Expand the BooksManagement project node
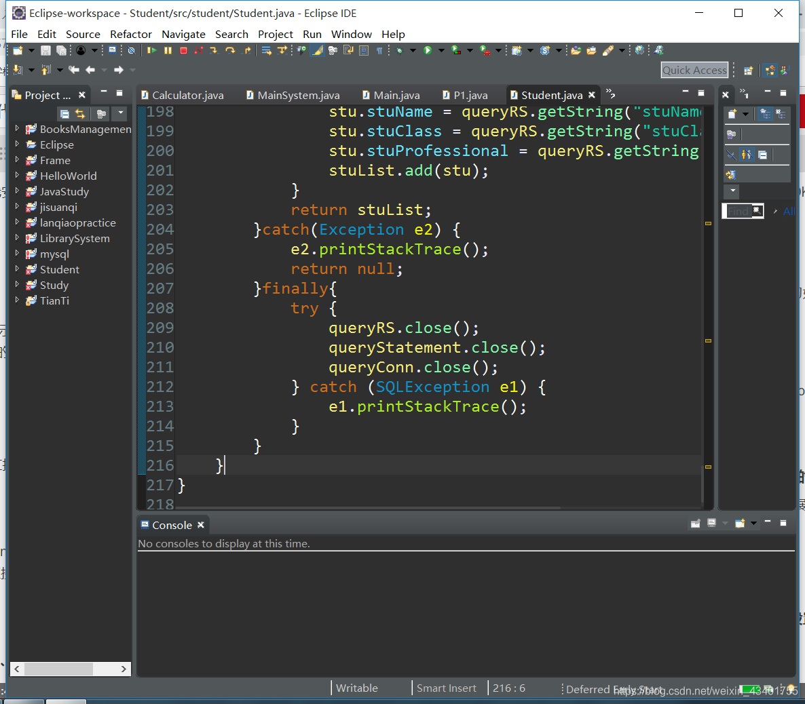The height and width of the screenshot is (704, 805). pos(17,129)
